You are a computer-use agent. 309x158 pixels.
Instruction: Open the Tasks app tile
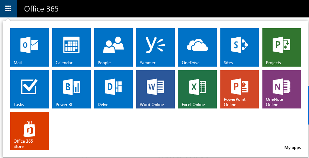point(29,89)
